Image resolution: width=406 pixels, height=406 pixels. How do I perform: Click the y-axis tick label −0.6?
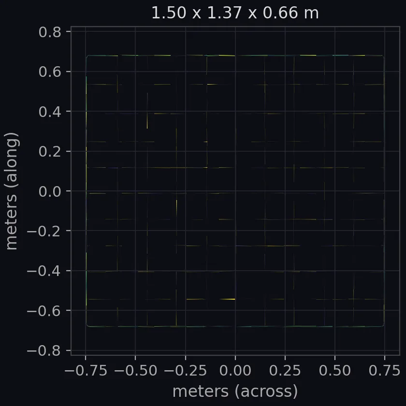click(x=44, y=311)
